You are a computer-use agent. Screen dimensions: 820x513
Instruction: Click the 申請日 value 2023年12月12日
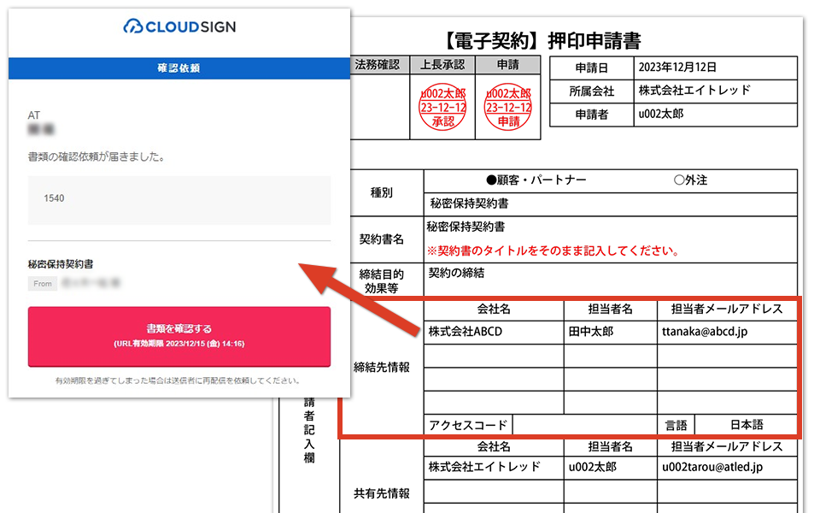[715, 67]
